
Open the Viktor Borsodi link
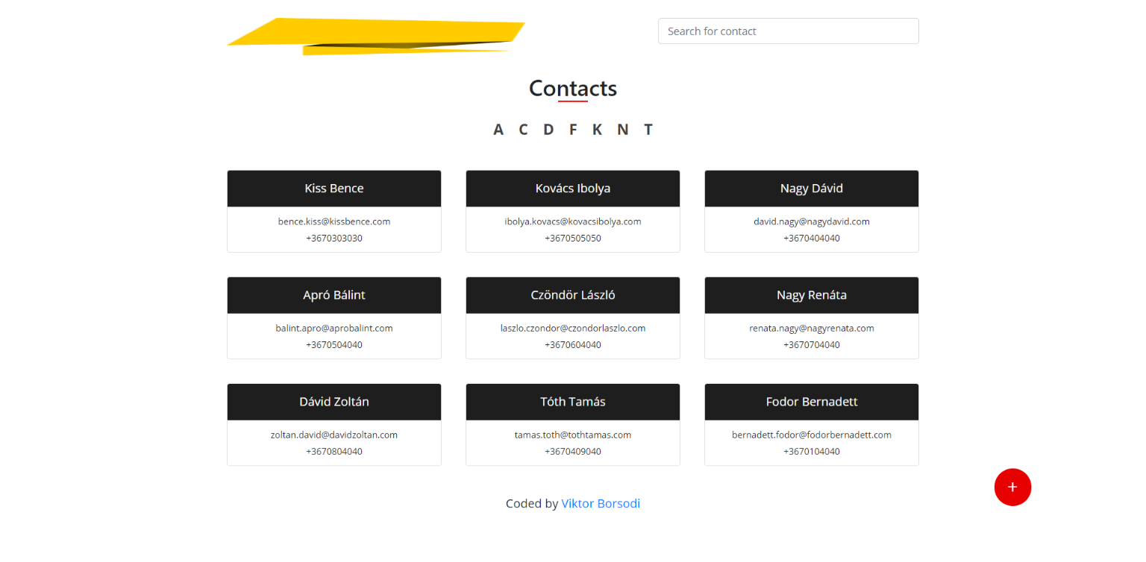tap(601, 504)
